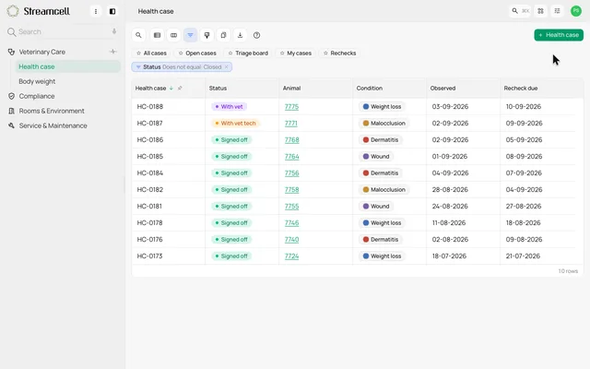Click observed date 28-08-2026

[x=450, y=189]
